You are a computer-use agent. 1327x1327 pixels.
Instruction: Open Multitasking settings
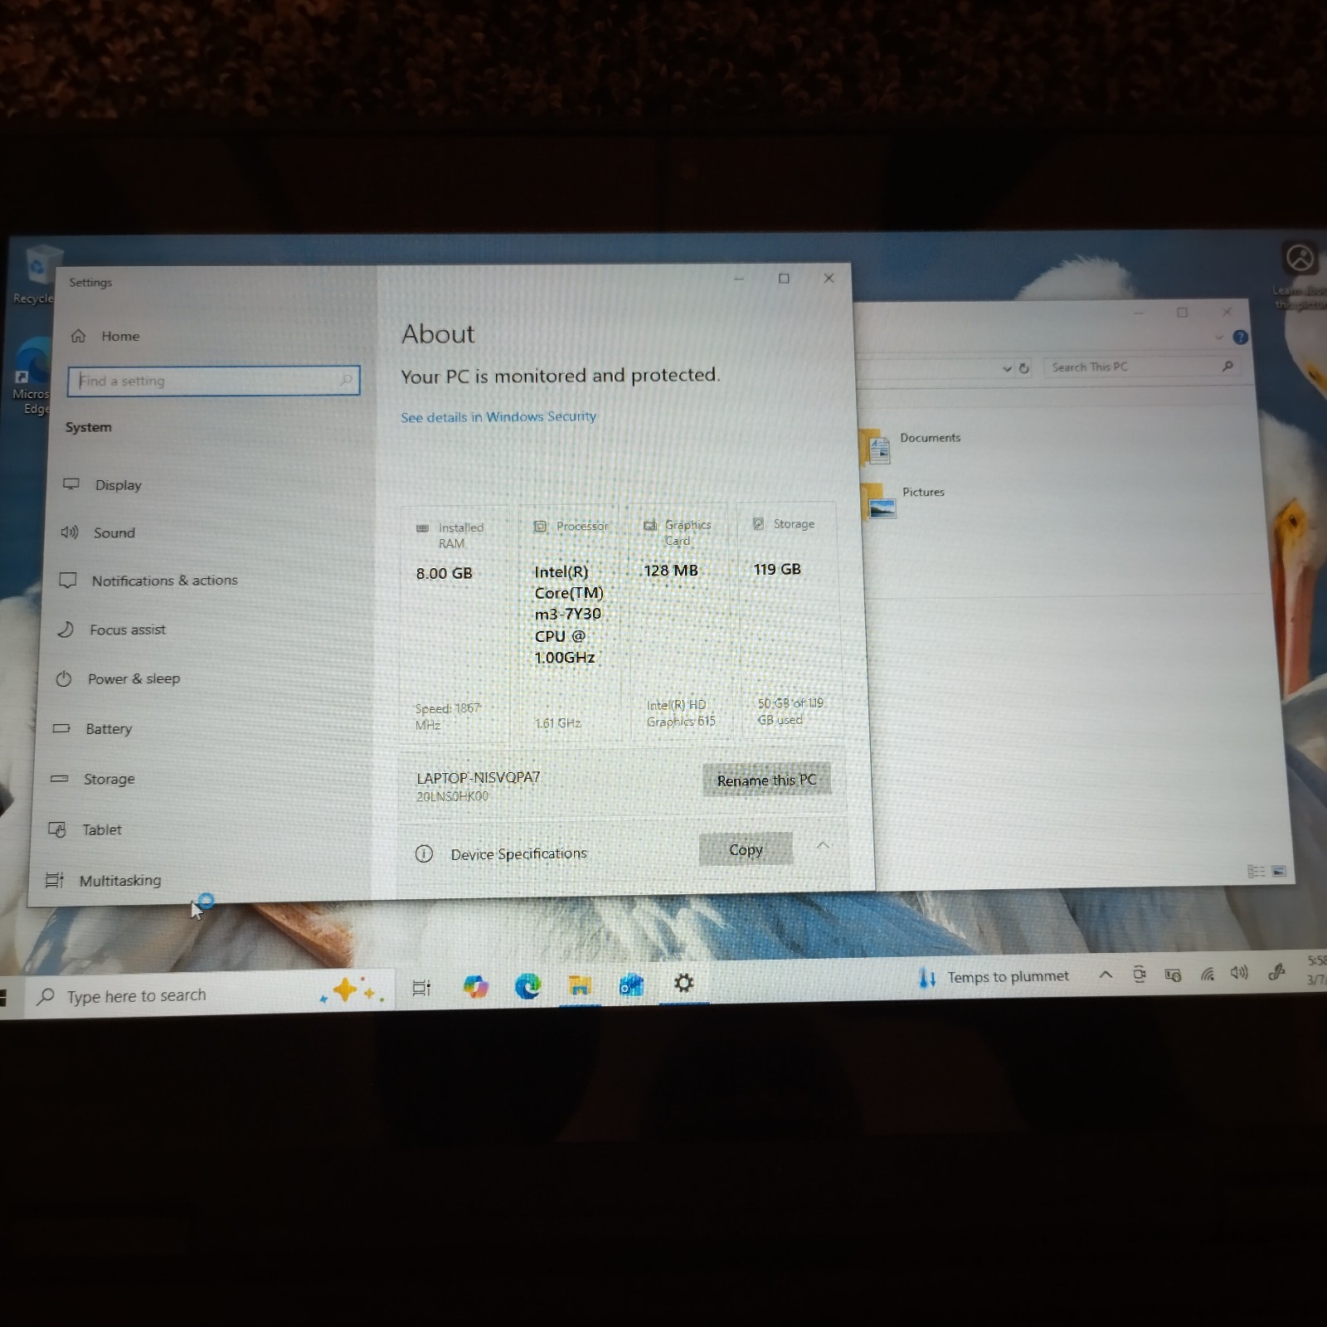[x=104, y=879]
